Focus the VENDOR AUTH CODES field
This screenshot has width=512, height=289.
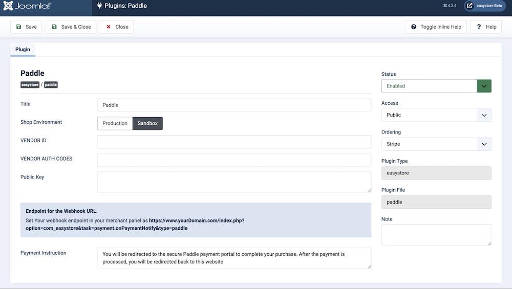pos(233,160)
